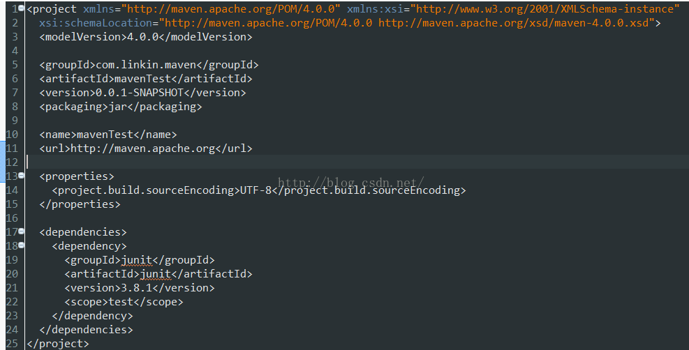The image size is (689, 350).
Task: Click the UTF-8 encoding value
Action: pos(255,190)
